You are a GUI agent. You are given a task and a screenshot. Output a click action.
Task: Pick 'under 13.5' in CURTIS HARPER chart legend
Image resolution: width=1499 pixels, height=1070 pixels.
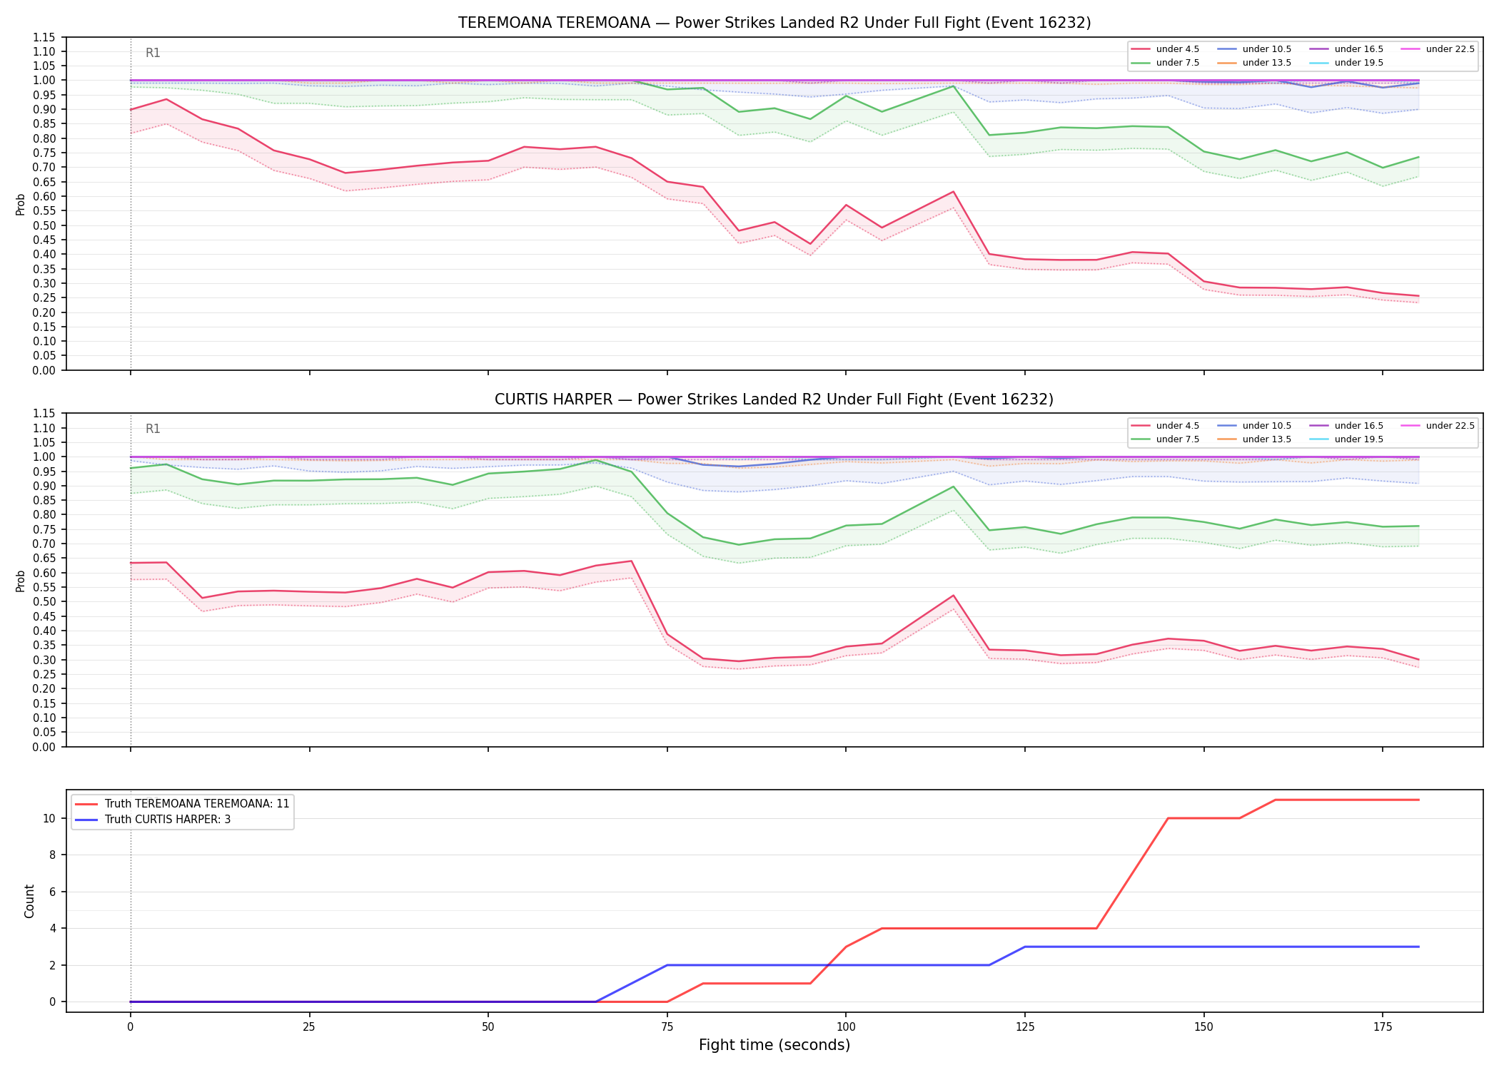tap(1255, 439)
